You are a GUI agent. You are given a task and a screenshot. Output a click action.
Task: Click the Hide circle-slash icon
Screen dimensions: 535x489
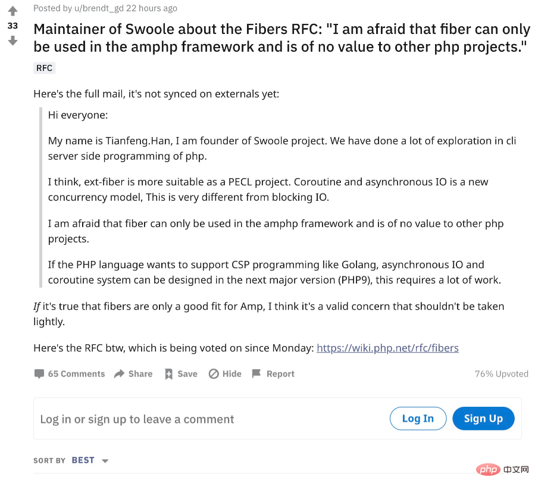[214, 374]
